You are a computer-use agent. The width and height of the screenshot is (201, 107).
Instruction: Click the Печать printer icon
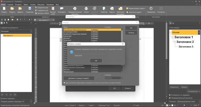86,9
